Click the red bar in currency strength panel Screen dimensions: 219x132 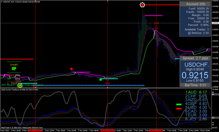click(179, 108)
